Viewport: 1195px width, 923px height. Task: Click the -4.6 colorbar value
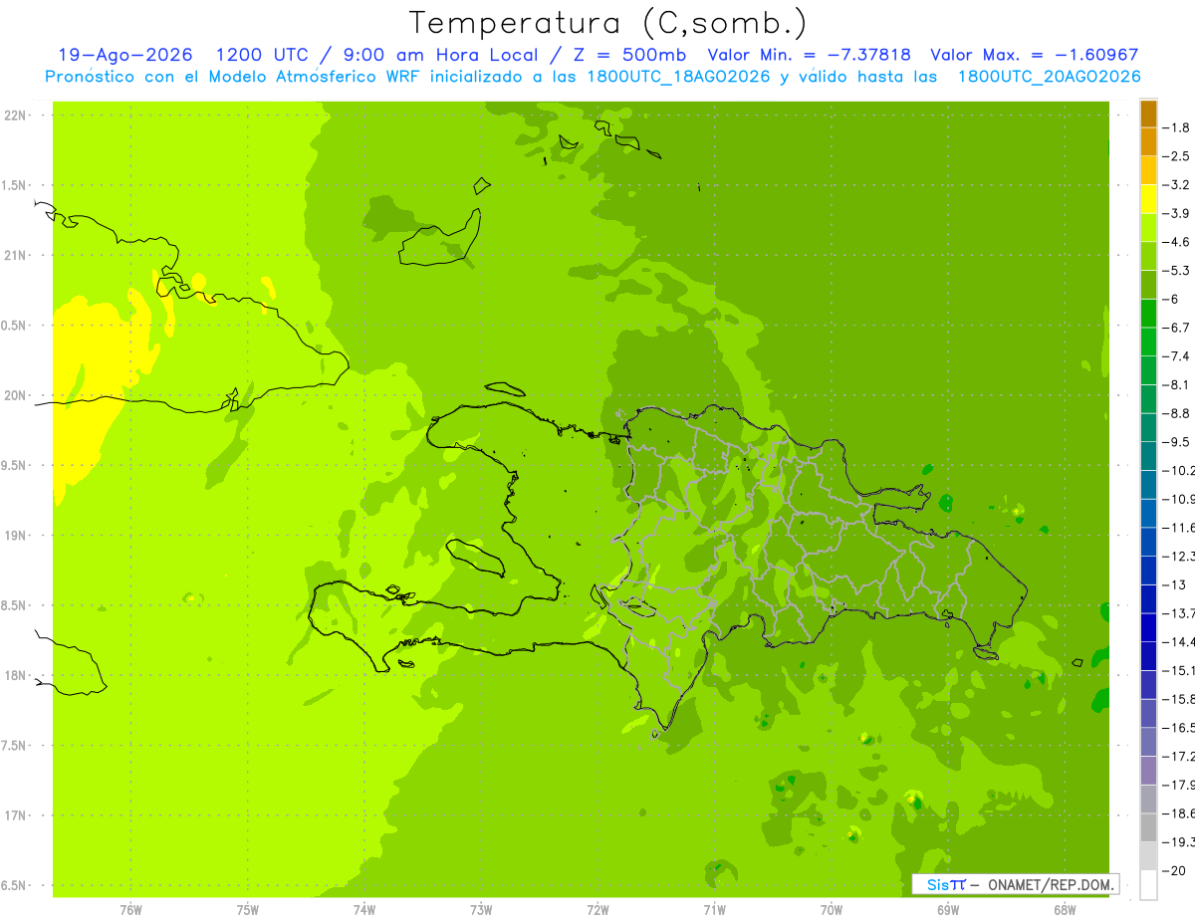(1178, 242)
